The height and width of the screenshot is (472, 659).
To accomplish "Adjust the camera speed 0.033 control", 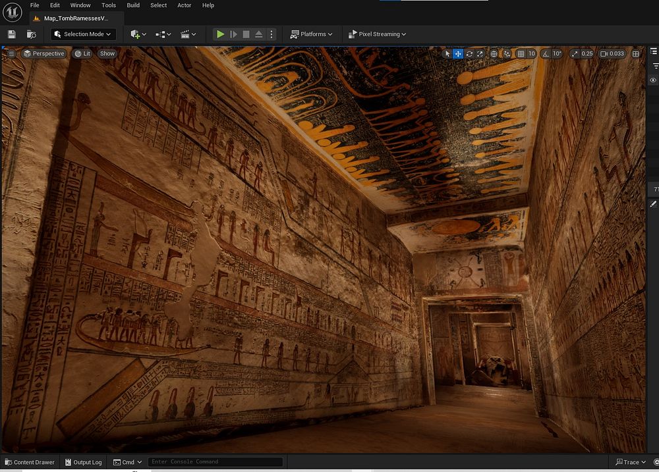I will (x=612, y=54).
